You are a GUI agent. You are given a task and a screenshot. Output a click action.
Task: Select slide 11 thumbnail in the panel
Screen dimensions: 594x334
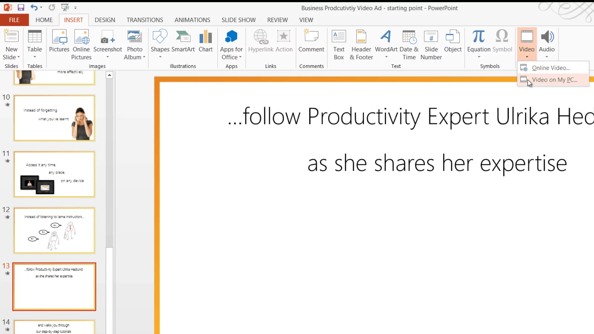[x=54, y=174]
